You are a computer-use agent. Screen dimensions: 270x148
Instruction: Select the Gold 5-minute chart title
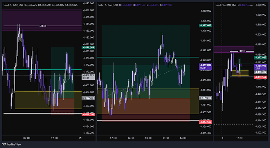point(13,5)
